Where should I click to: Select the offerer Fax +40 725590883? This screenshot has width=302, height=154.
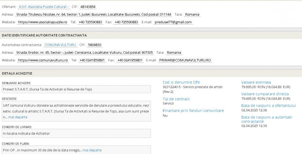point(126,22)
